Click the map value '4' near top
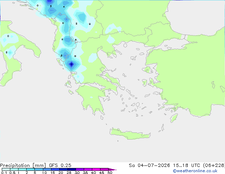This screenshot has height=174, width=225. 64,7
